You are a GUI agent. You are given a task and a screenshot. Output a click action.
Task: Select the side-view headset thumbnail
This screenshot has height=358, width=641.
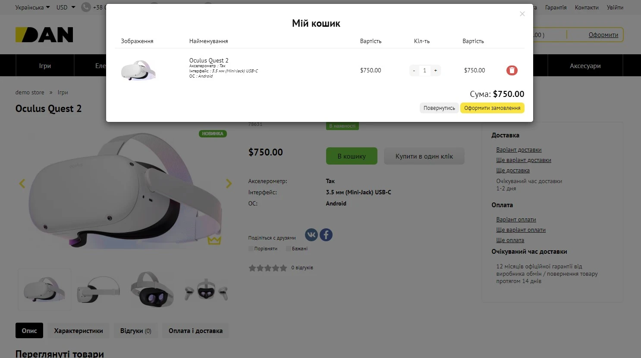(x=98, y=290)
